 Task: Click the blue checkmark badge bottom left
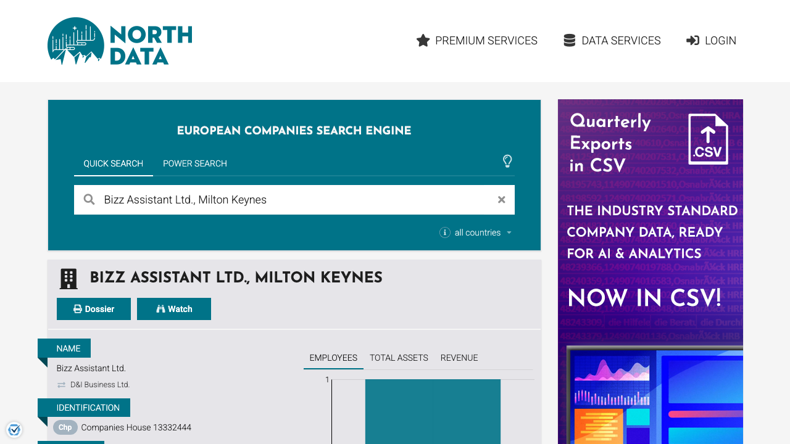[14, 430]
